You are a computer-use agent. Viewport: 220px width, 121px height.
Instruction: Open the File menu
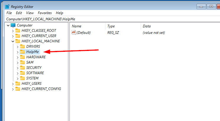coord(9,13)
